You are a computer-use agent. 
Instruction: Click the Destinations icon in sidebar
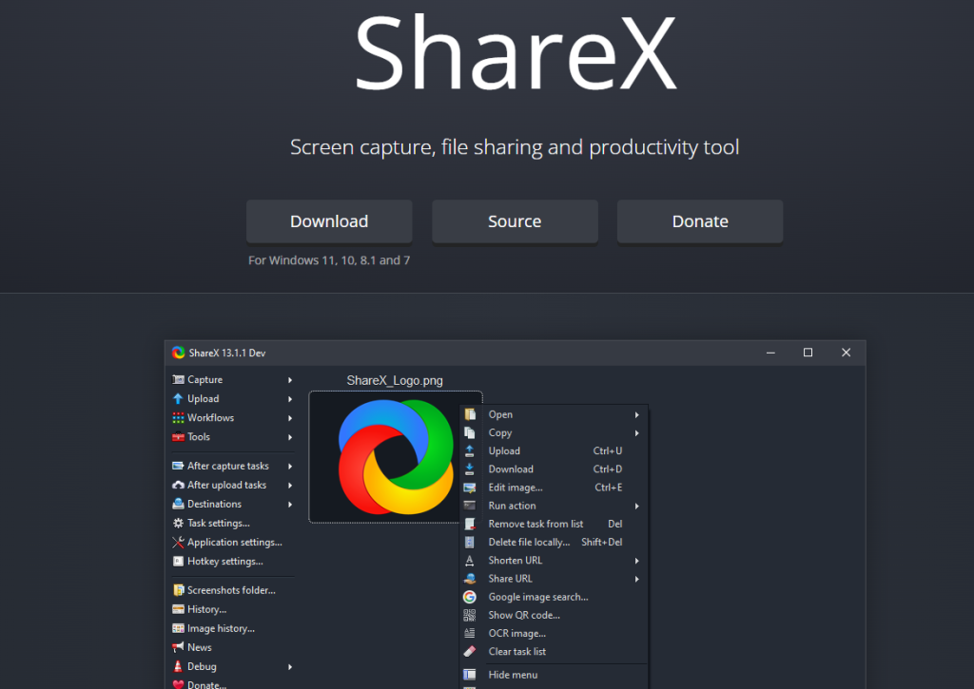point(178,504)
